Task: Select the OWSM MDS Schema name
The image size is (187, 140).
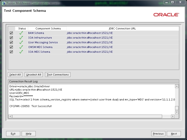Action: pos(40,47)
